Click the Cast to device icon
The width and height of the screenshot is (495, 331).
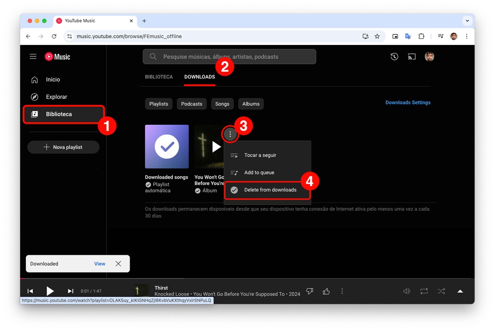[x=411, y=57]
